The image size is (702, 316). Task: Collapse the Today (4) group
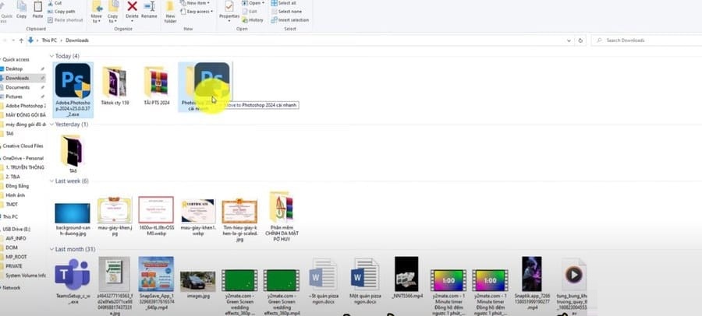tap(51, 56)
